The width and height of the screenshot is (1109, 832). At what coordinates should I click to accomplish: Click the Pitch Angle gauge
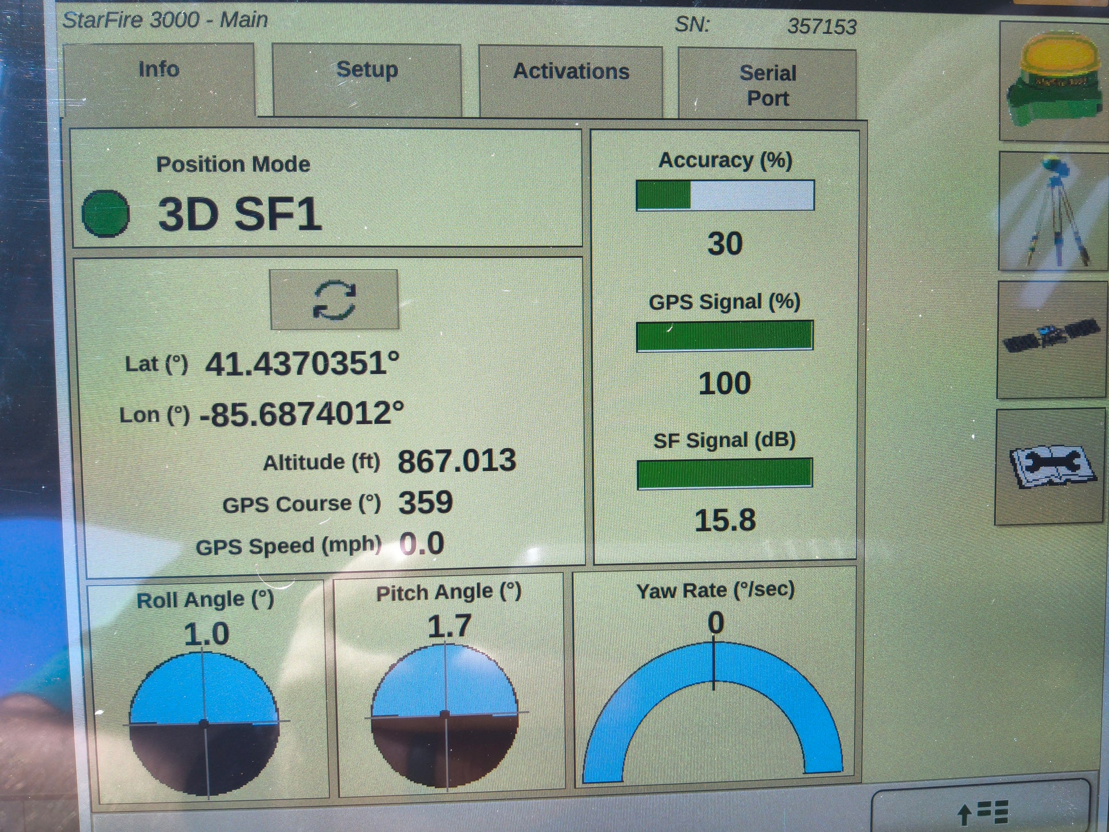pos(445,715)
